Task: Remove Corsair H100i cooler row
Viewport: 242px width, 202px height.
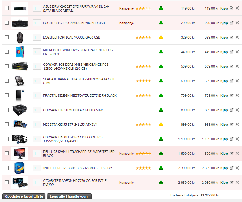Action: [x=237, y=139]
